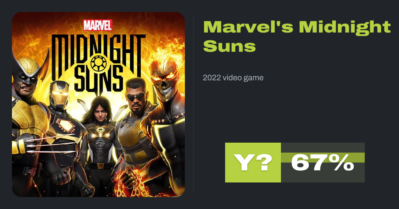Click Ghost Rider's flaming skull
Image resolution: width=399 pixels, height=209 pixels.
164,76
